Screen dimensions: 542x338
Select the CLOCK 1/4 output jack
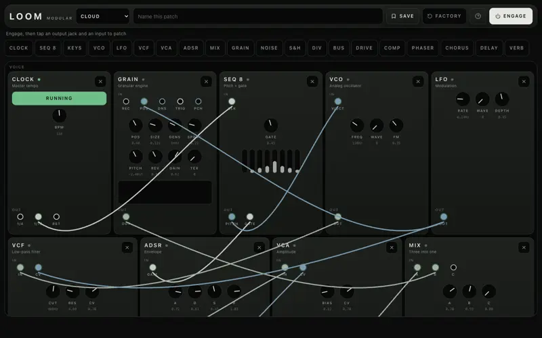coord(20,216)
